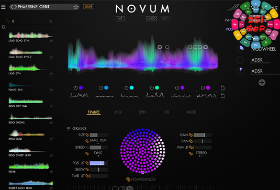
Task: Open the GRAINS section menu
Action: (69, 129)
